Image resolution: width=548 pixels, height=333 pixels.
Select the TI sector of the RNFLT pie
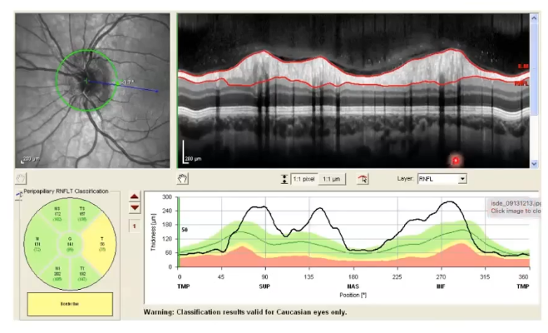pos(82,274)
